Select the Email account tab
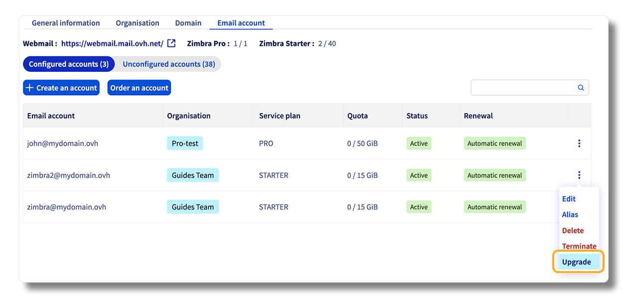Image resolution: width=623 pixels, height=299 pixels. [241, 23]
